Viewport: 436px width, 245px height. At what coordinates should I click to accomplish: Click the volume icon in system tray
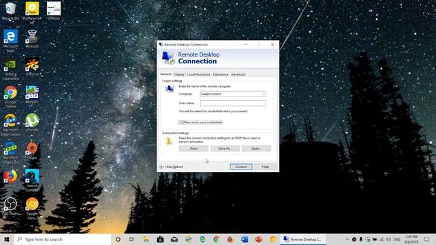click(x=388, y=239)
